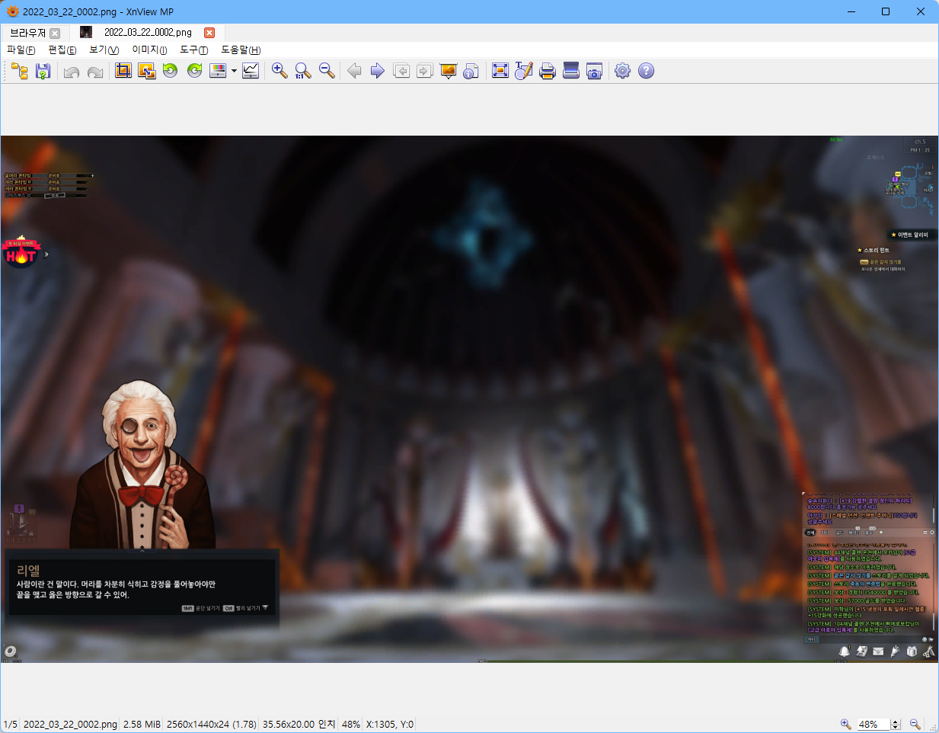Click the bell icon in game image
This screenshot has width=939, height=733.
click(844, 651)
